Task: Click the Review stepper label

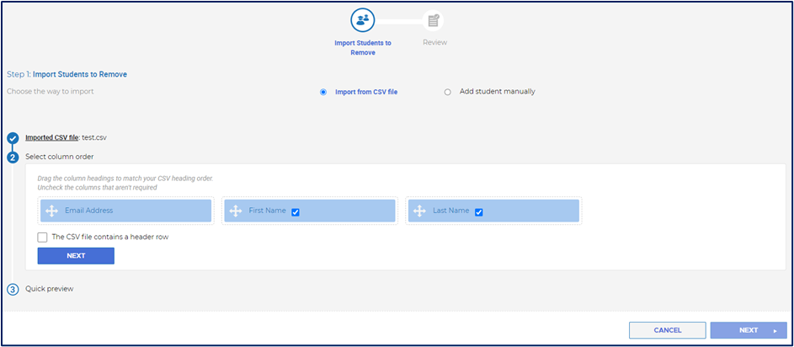Action: [435, 43]
